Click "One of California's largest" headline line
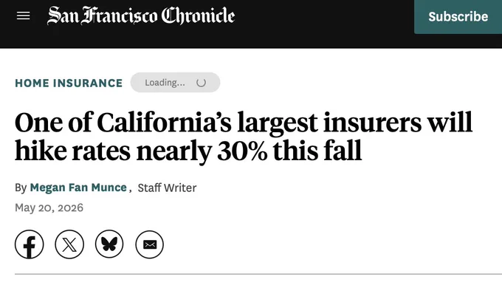This screenshot has width=502, height=302. [x=167, y=123]
